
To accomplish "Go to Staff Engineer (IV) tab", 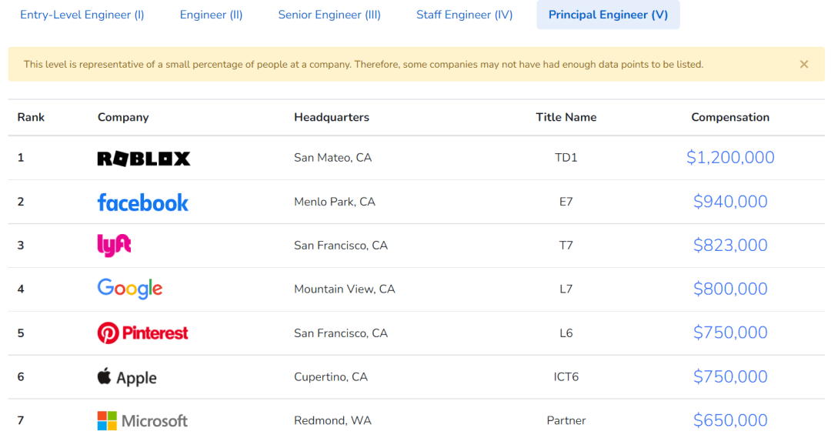I will tap(464, 15).
